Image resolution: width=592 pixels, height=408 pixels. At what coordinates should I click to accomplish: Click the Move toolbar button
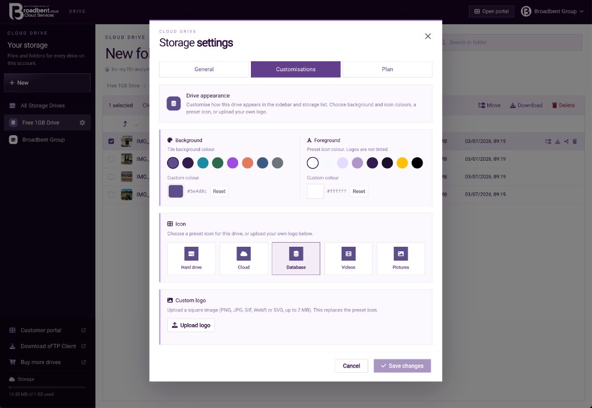click(489, 105)
